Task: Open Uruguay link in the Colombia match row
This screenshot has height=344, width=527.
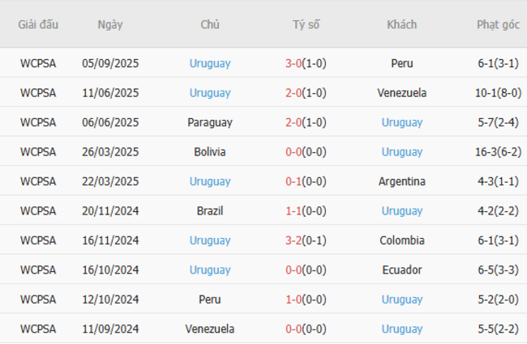Action: point(210,240)
